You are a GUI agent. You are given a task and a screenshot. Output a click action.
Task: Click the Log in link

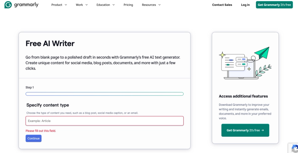click(245, 5)
